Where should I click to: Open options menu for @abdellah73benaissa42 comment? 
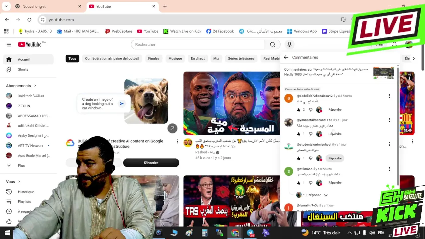[389, 96]
